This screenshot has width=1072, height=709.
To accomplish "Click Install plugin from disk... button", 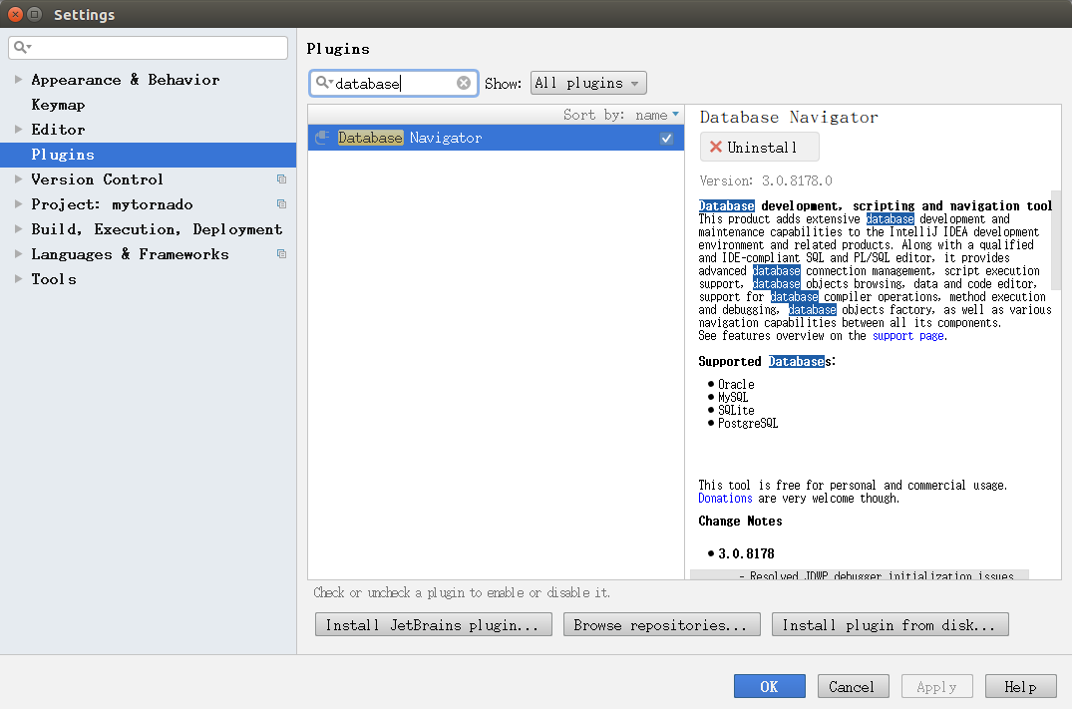I will click(x=891, y=625).
